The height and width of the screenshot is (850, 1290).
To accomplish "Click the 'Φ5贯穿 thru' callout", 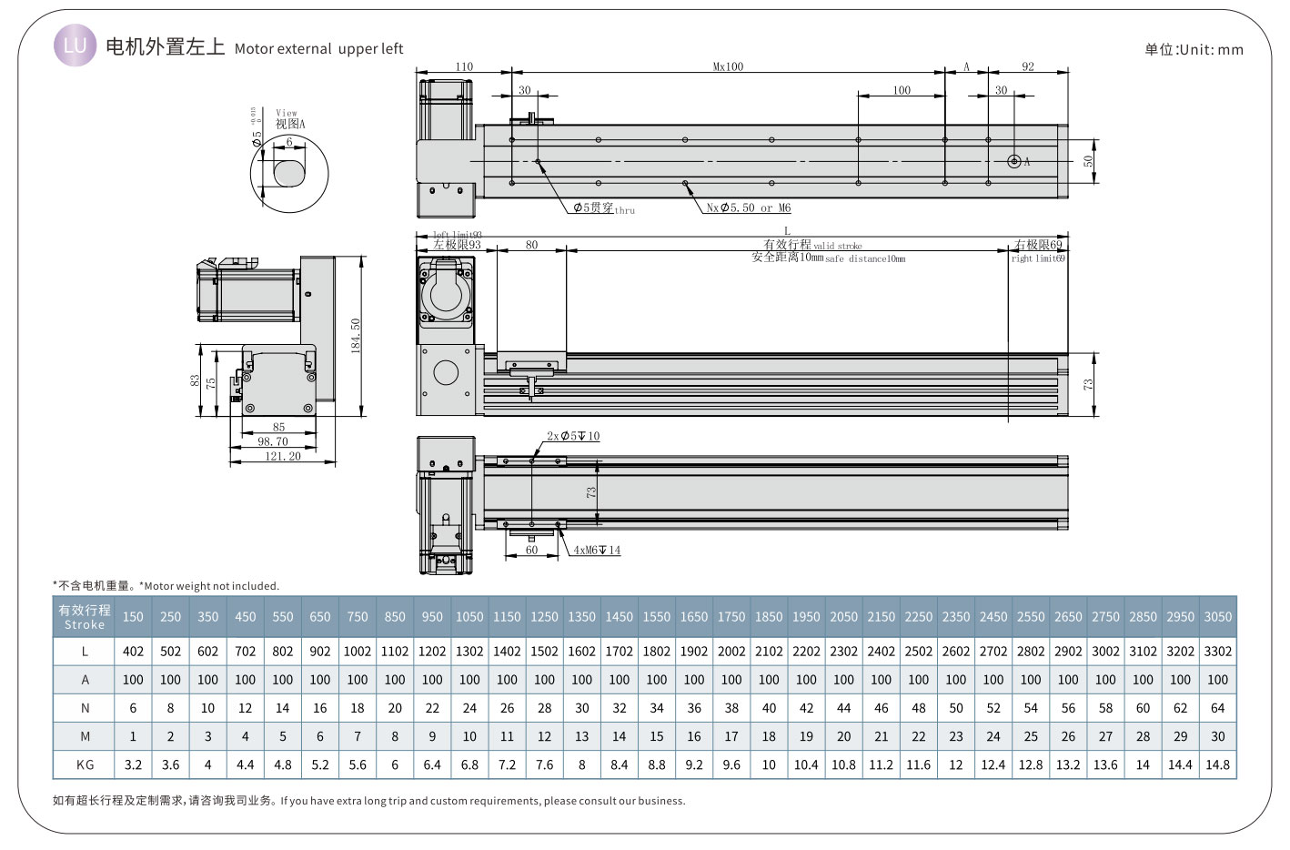I will (x=604, y=208).
